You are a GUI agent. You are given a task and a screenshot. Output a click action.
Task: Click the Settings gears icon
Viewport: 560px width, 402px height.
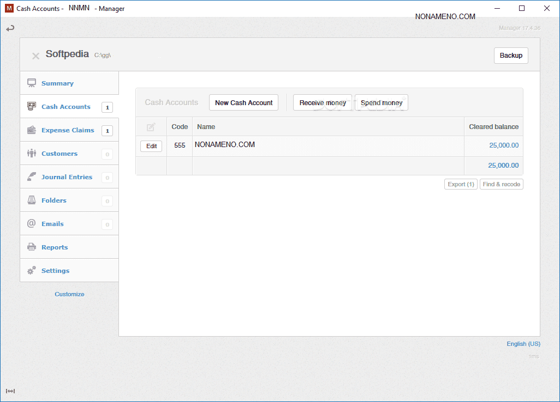(32, 270)
